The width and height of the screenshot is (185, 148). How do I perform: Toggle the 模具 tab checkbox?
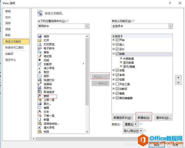point(117,93)
